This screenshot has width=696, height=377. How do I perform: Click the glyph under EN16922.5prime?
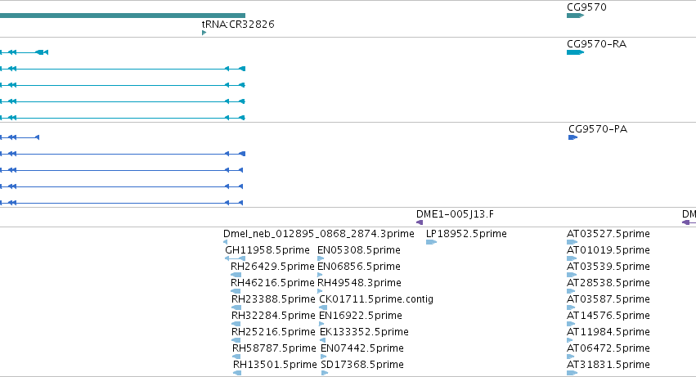(x=321, y=324)
